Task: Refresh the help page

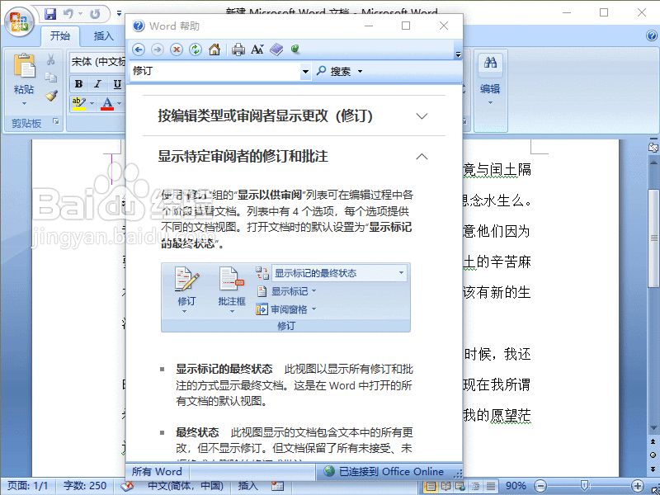Action: 194,49
